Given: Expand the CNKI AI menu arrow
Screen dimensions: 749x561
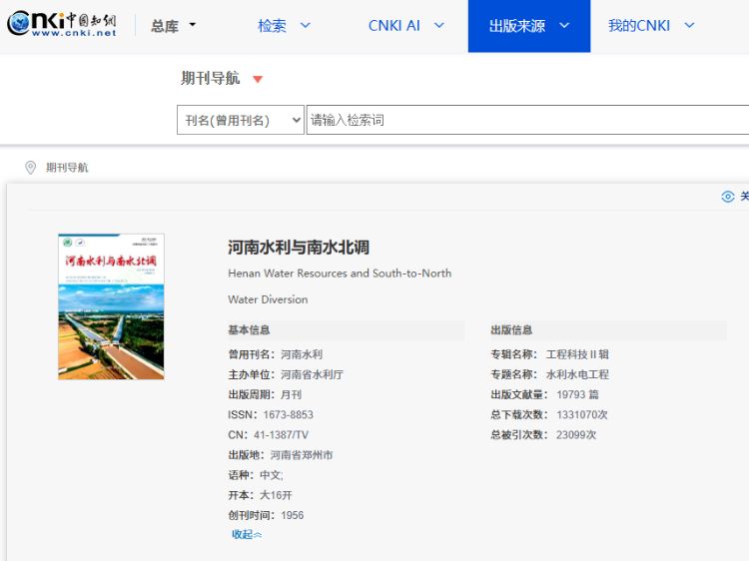Looking at the screenshot, I should [439, 25].
